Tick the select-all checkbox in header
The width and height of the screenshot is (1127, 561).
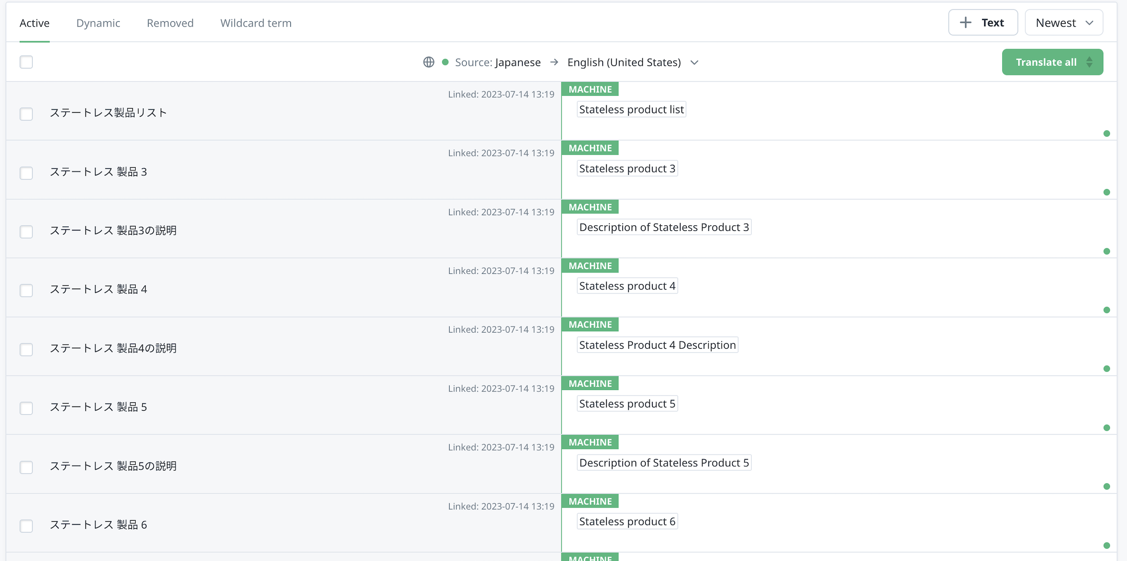click(x=26, y=62)
